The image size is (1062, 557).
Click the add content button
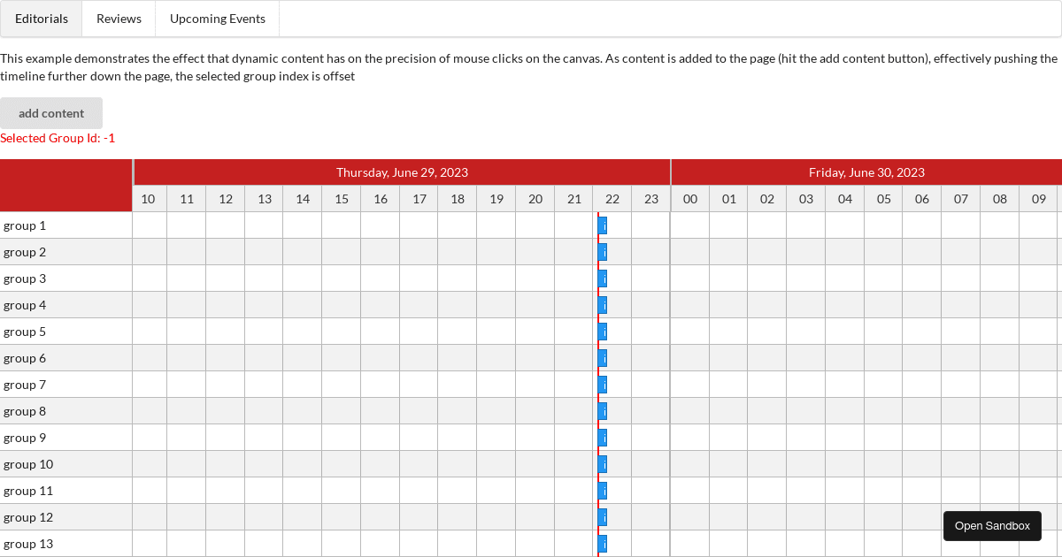pos(51,113)
